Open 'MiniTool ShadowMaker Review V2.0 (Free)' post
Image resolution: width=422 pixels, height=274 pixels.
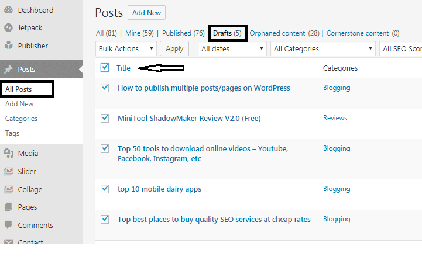click(189, 118)
